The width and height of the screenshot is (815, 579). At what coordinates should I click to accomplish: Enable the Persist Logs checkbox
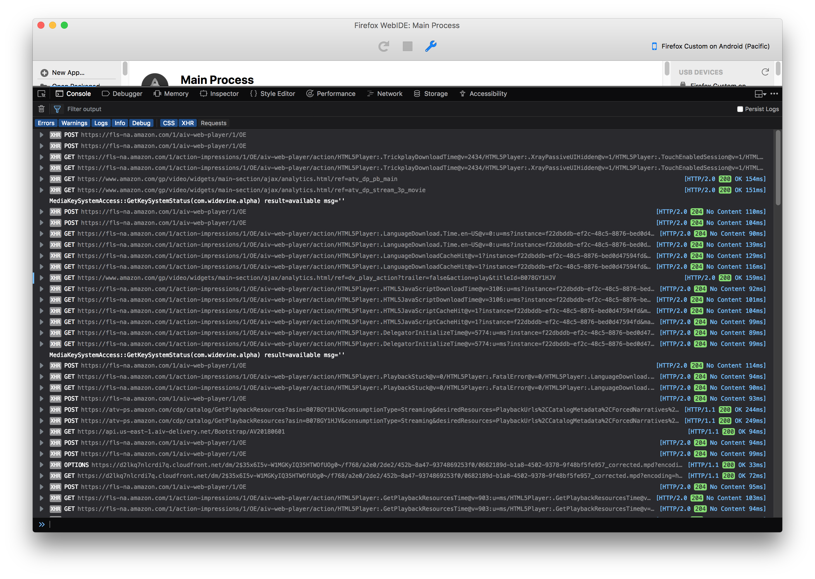click(x=740, y=109)
